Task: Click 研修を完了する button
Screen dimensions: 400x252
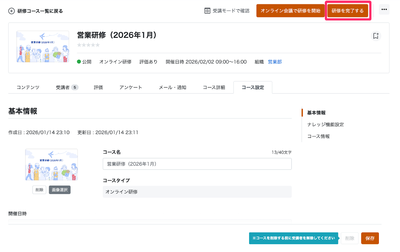Action: pyautogui.click(x=348, y=11)
